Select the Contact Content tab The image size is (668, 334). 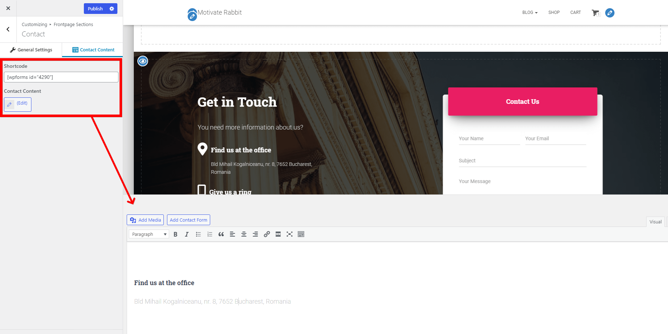pos(93,50)
